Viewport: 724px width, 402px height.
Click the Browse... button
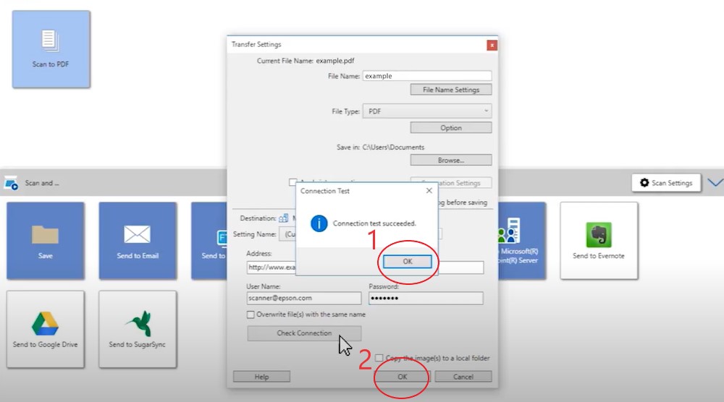tap(450, 160)
